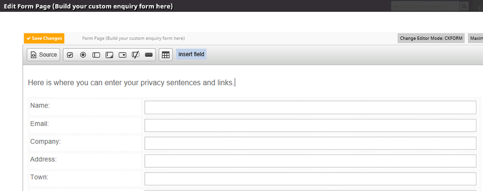Screen dimensions: 483x191
Task: Insert an image button element
Action: click(x=135, y=55)
